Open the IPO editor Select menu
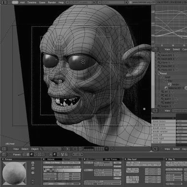 (176, 49)
